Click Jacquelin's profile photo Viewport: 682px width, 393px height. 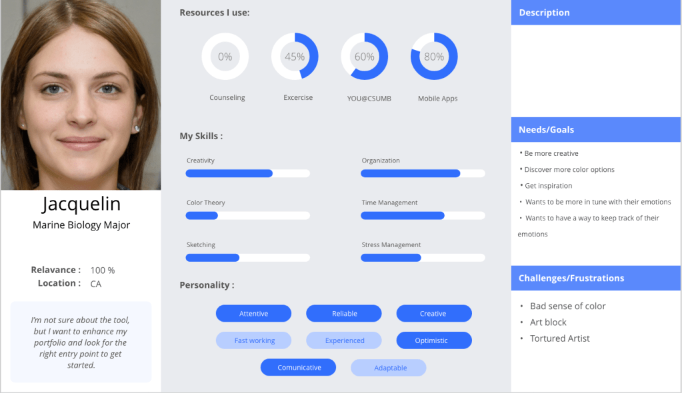click(81, 95)
